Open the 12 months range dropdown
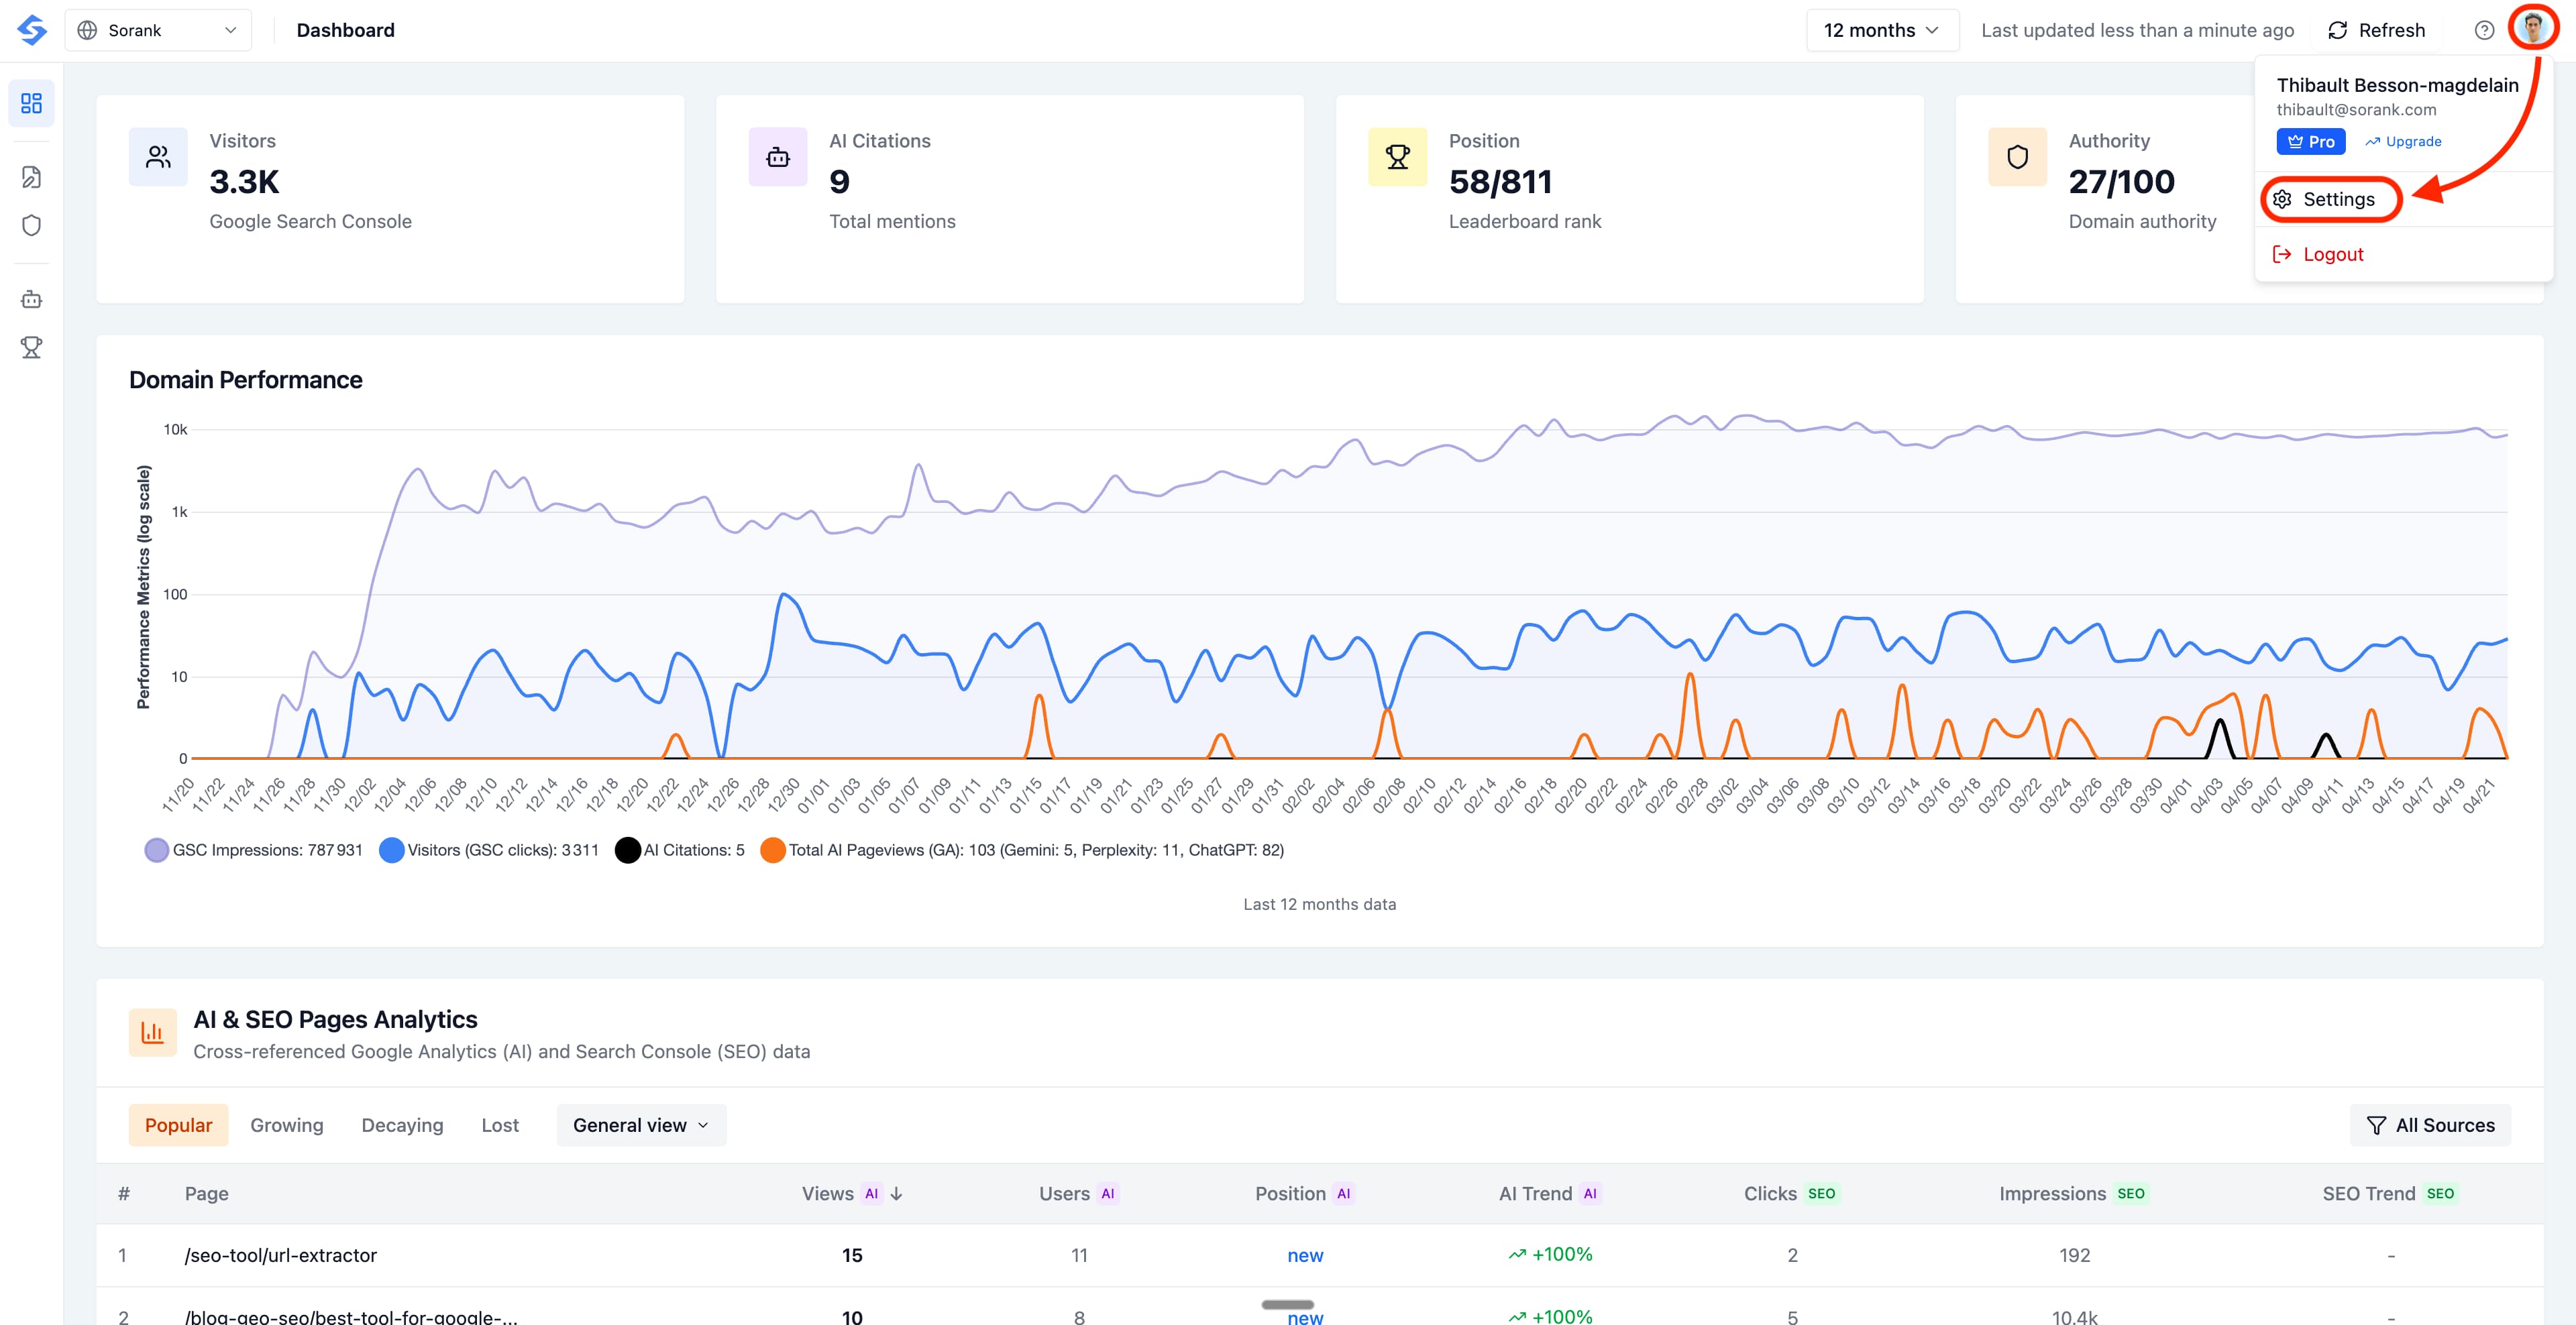 (1881, 30)
